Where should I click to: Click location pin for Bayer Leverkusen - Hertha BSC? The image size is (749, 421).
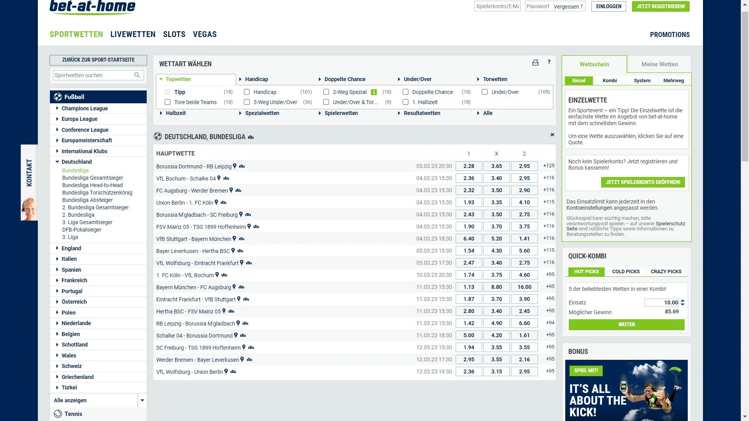pyautogui.click(x=233, y=251)
